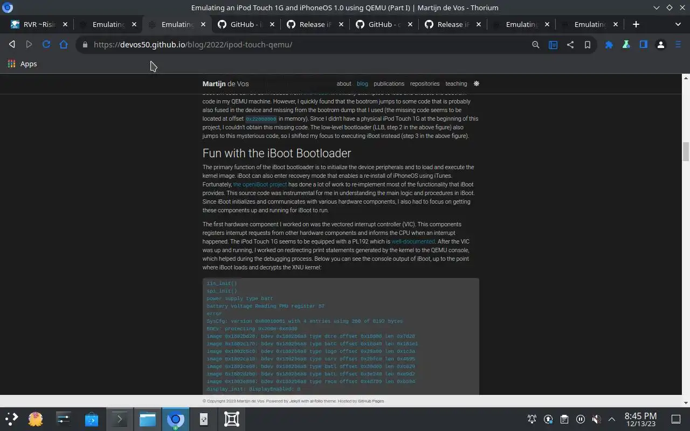Go back to the previous page
The height and width of the screenshot is (431, 690).
click(12, 45)
